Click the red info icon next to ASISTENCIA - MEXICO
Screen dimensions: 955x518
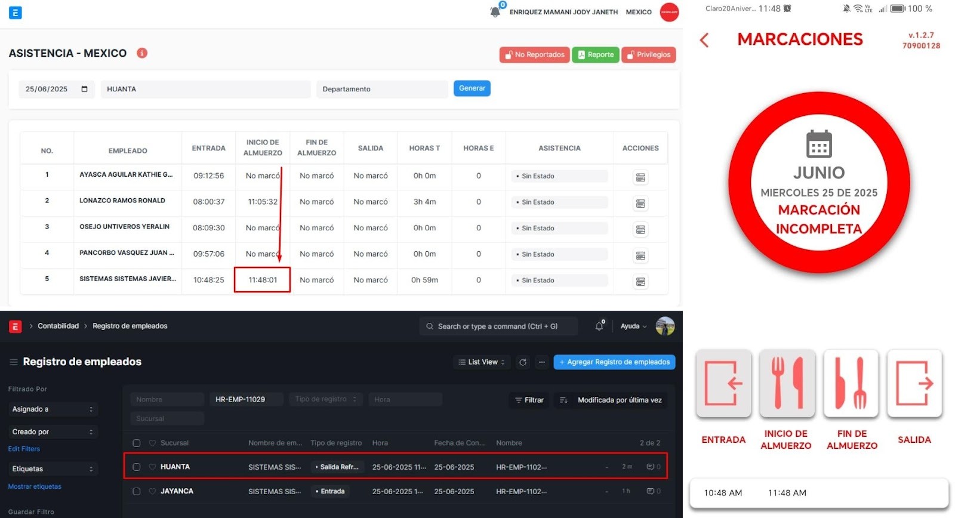pos(142,53)
